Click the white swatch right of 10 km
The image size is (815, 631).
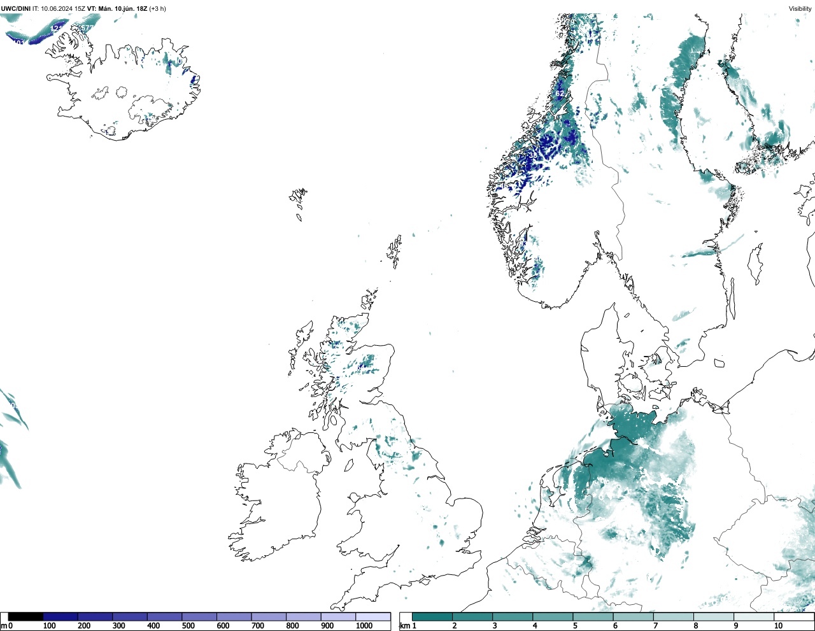(794, 616)
